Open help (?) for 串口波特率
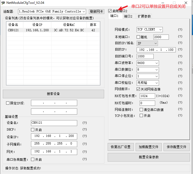193x174 pixels. (x=180, y=63)
